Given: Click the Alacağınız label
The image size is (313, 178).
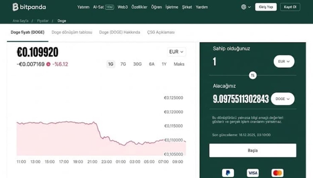Looking at the screenshot, I should [224, 86].
